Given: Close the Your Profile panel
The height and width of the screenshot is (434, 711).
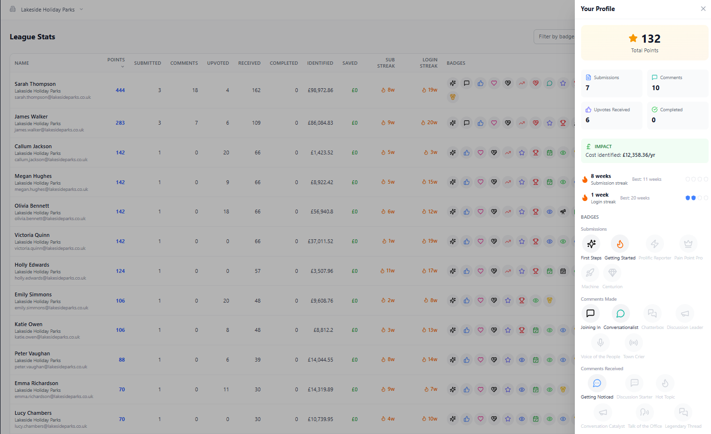Looking at the screenshot, I should click(x=703, y=9).
